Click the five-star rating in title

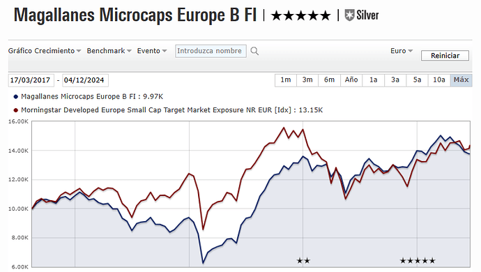click(x=301, y=15)
